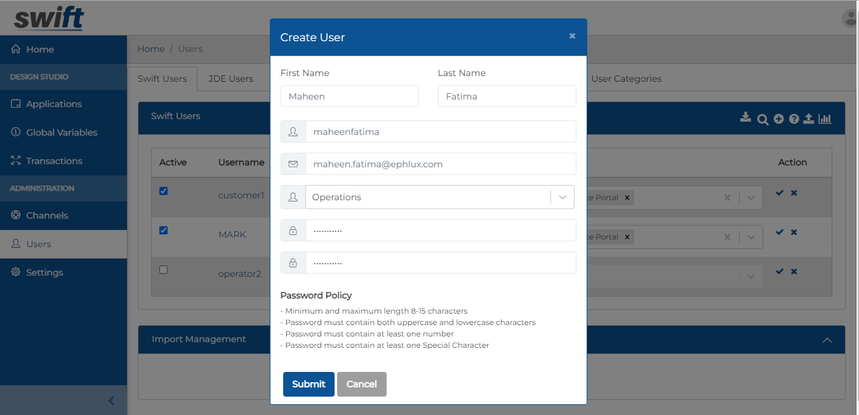
Task: Click the add (+) icon in Swift Users panel
Action: [x=778, y=118]
